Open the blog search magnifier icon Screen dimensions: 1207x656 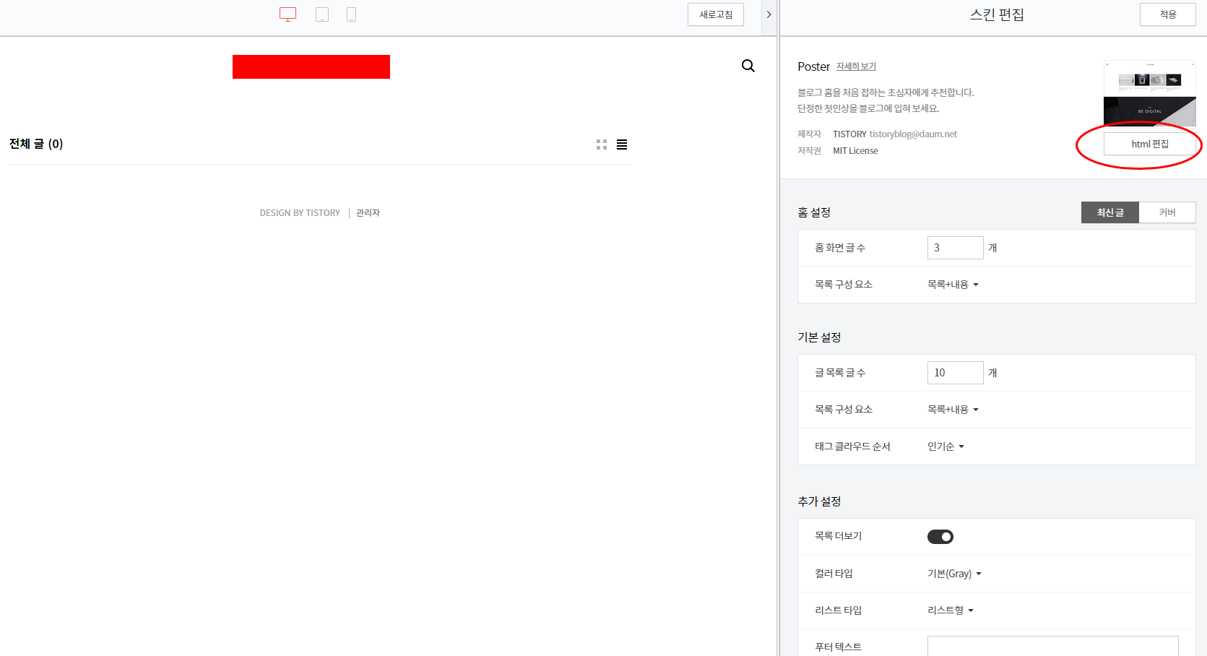point(748,66)
